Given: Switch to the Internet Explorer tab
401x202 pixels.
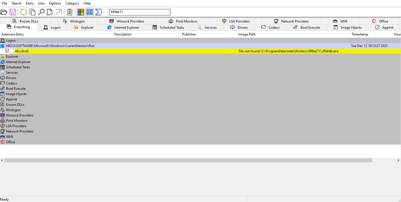Looking at the screenshot, I should click(x=123, y=27).
